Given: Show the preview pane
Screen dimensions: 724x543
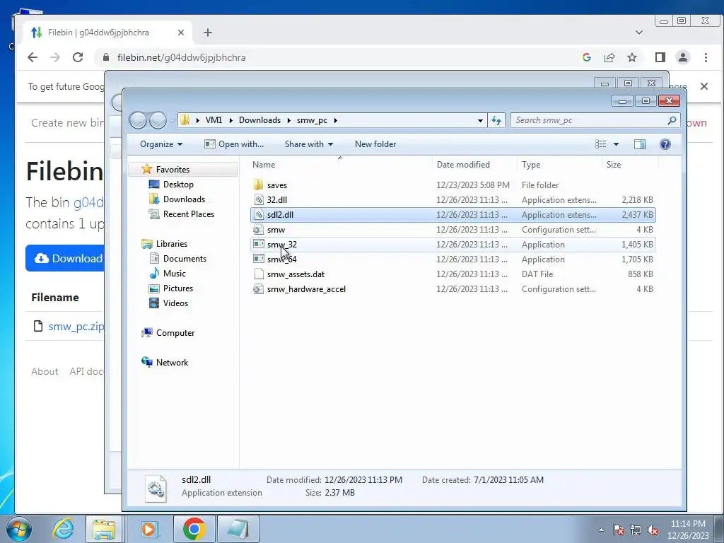Looking at the screenshot, I should coord(639,144).
